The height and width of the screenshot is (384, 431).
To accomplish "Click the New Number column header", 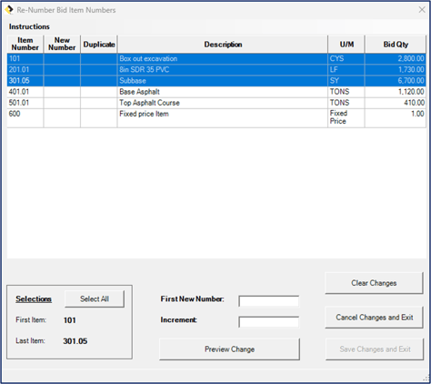I will point(62,45).
